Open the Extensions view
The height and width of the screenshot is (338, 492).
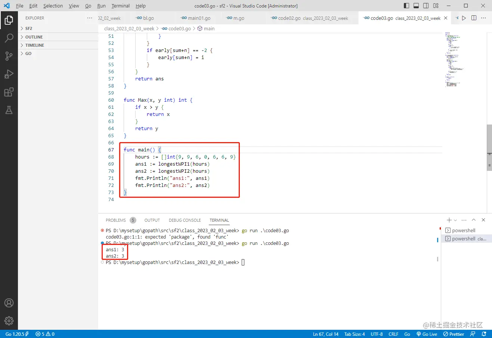pyautogui.click(x=9, y=92)
